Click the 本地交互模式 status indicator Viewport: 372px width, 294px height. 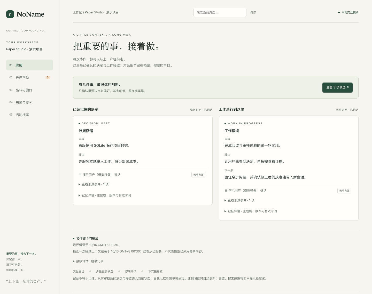coord(348,12)
